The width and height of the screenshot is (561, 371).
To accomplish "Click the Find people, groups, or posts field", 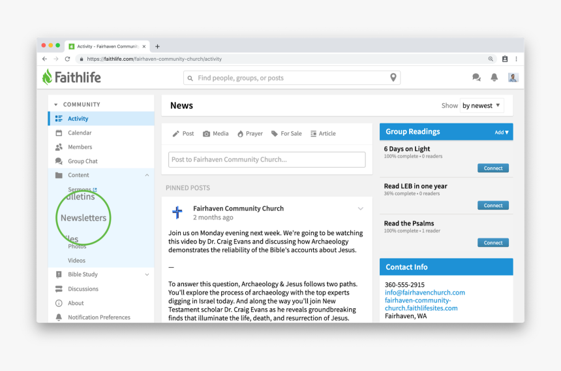I will tap(292, 78).
